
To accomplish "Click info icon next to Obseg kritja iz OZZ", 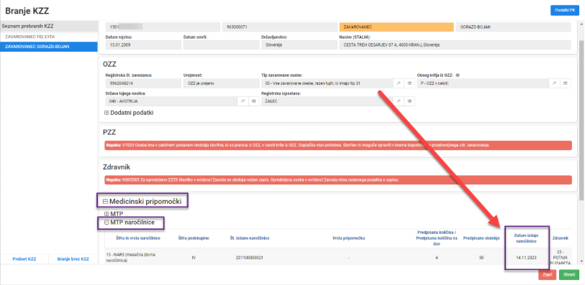I will (458, 75).
